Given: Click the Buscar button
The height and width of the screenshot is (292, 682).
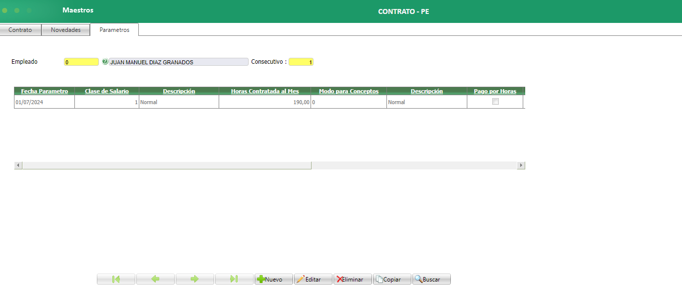Looking at the screenshot, I should click(431, 279).
